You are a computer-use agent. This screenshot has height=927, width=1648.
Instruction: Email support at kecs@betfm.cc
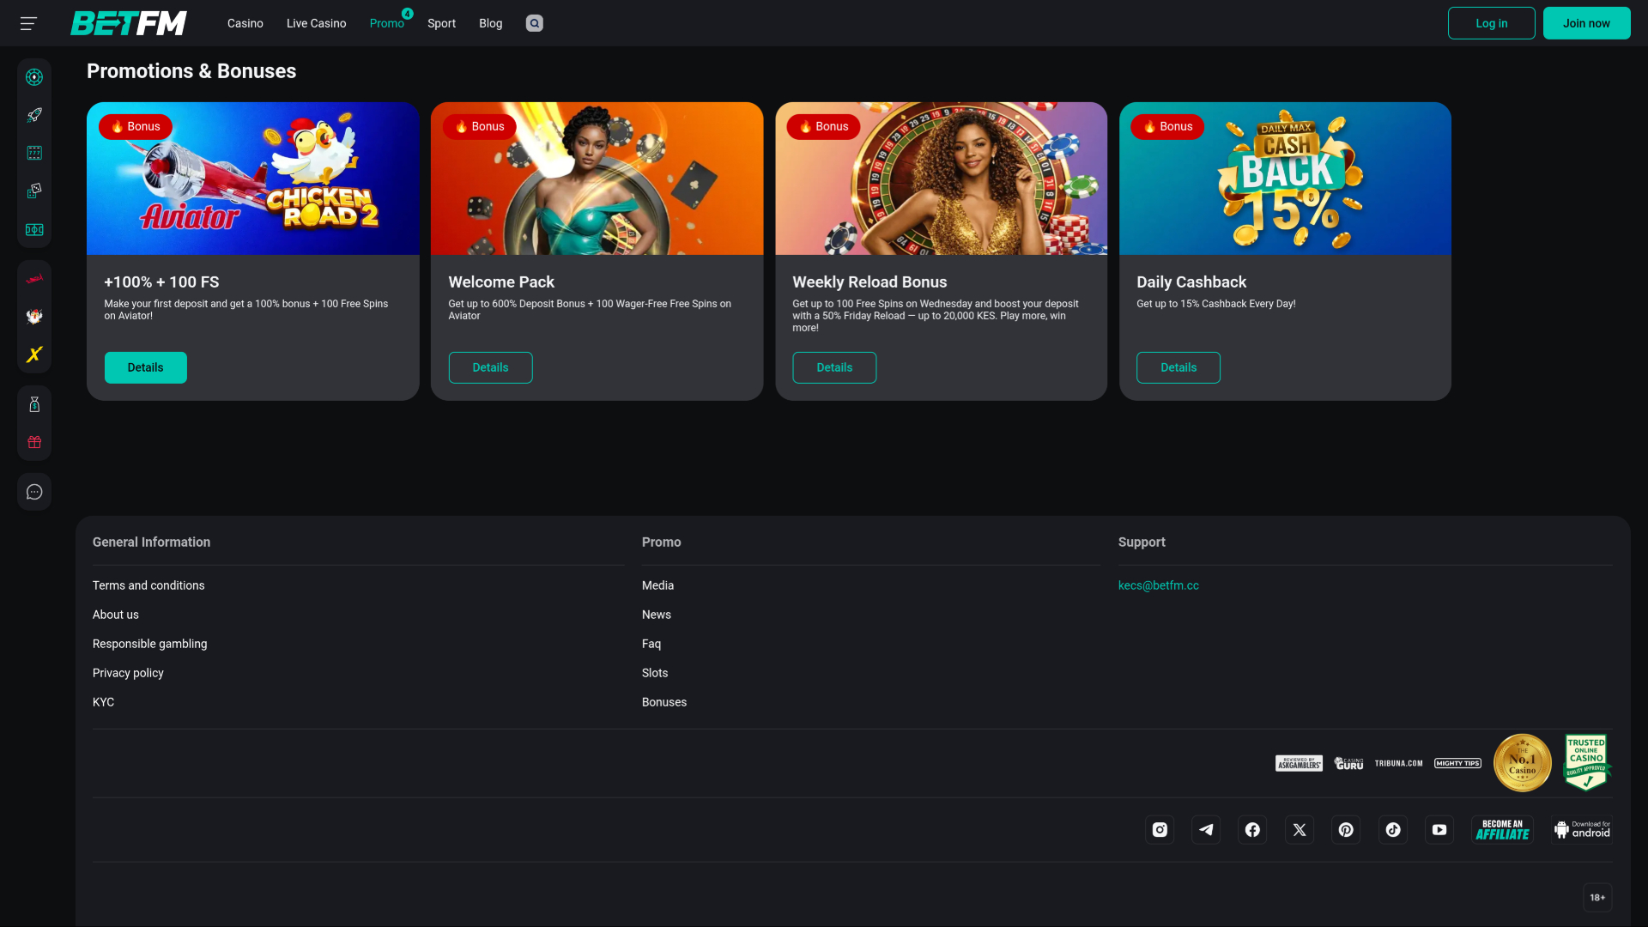1158,585
